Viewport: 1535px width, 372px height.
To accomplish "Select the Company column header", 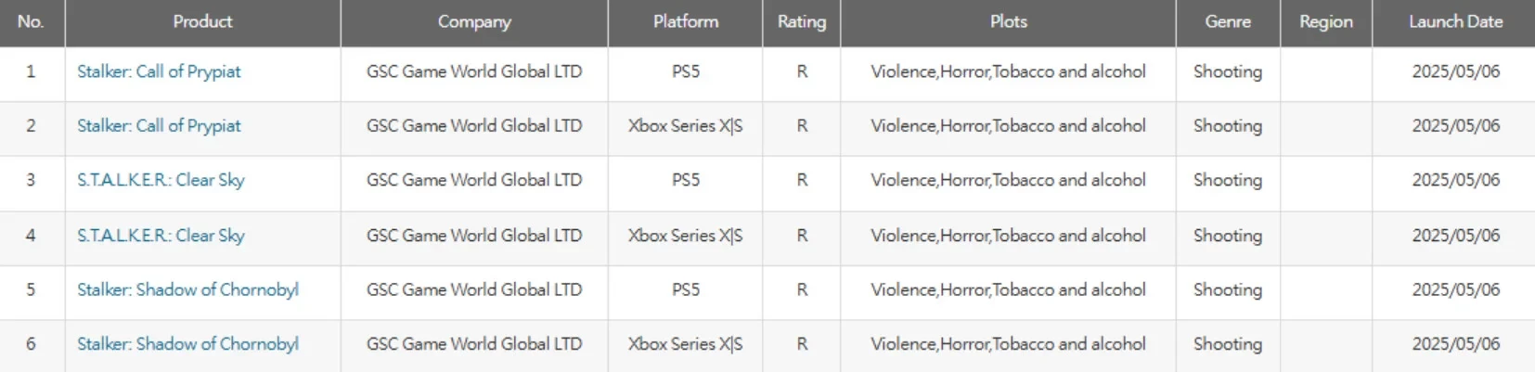I will click(474, 22).
